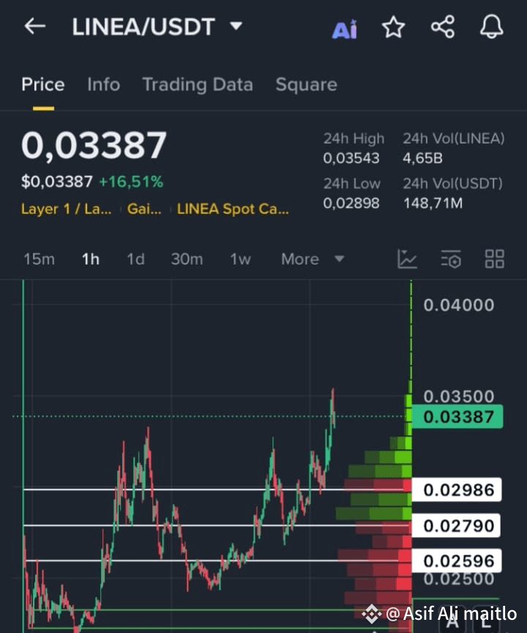Tap the 24h Vol(USDT) value 148,71M
The width and height of the screenshot is (527, 633).
coord(433,203)
